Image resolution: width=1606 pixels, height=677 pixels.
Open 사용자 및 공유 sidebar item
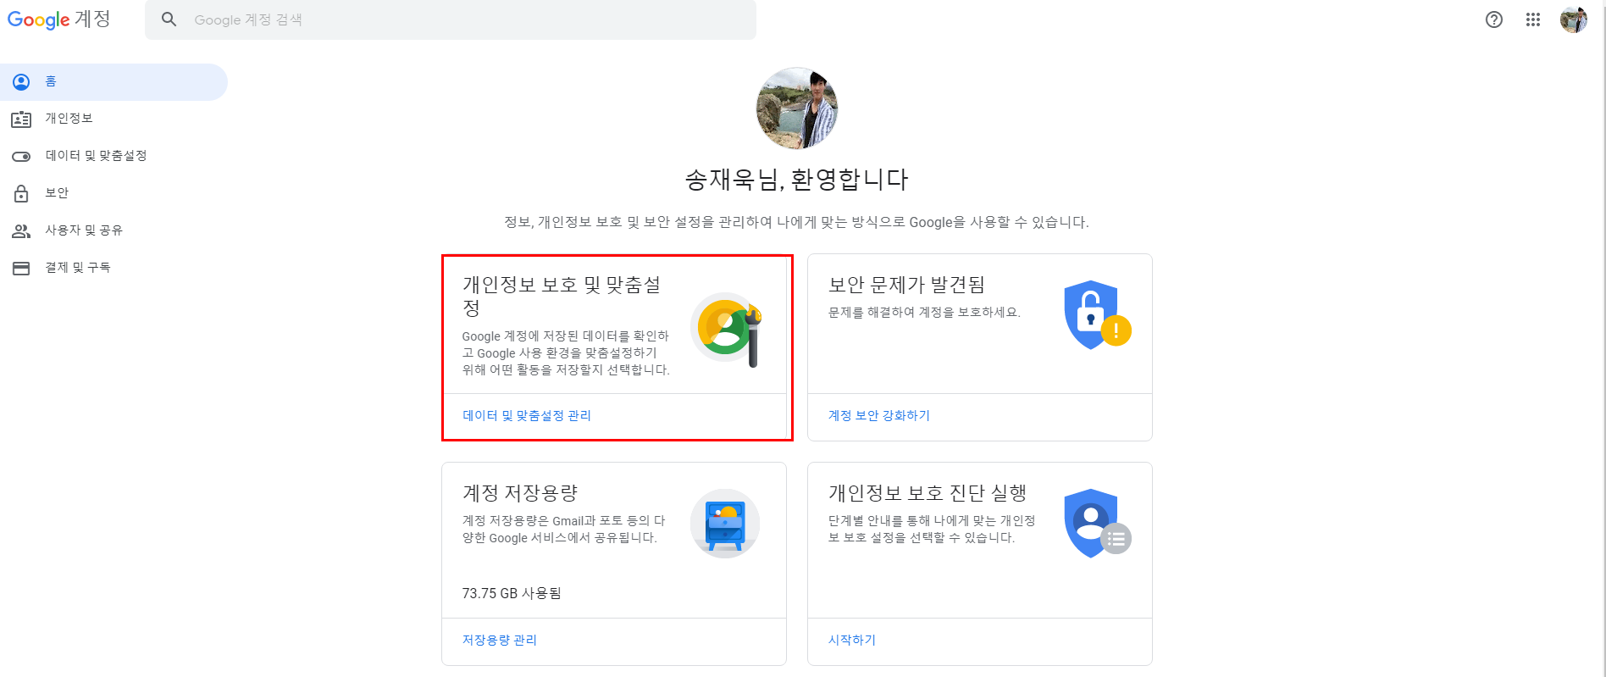click(x=114, y=230)
